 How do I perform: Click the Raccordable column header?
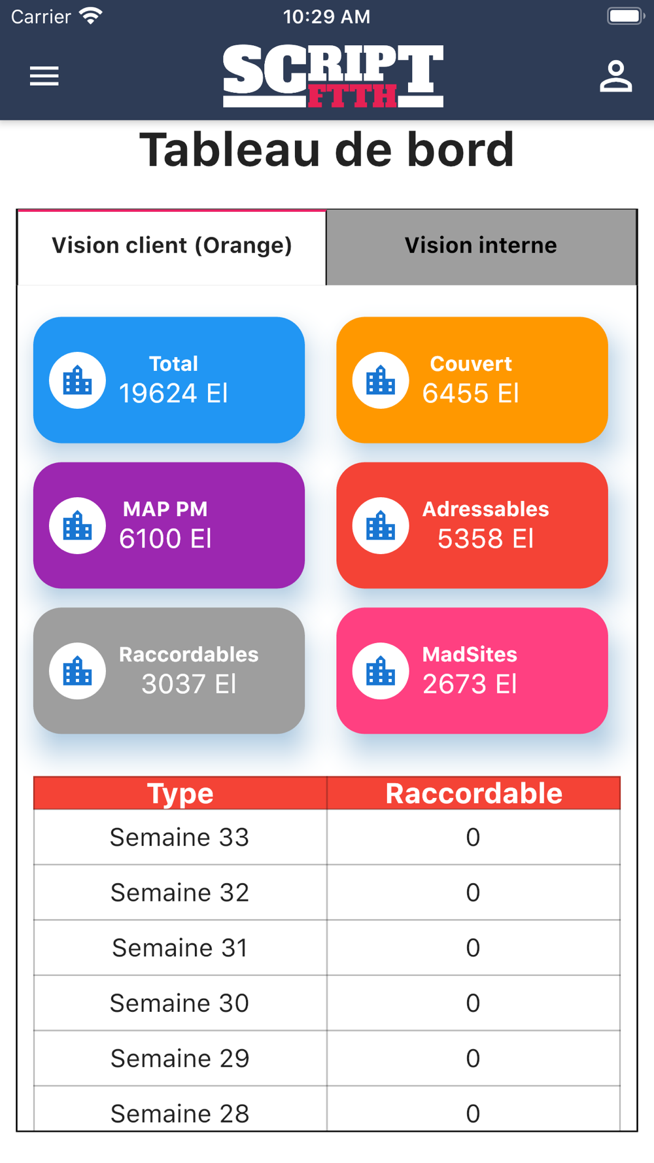(x=473, y=793)
